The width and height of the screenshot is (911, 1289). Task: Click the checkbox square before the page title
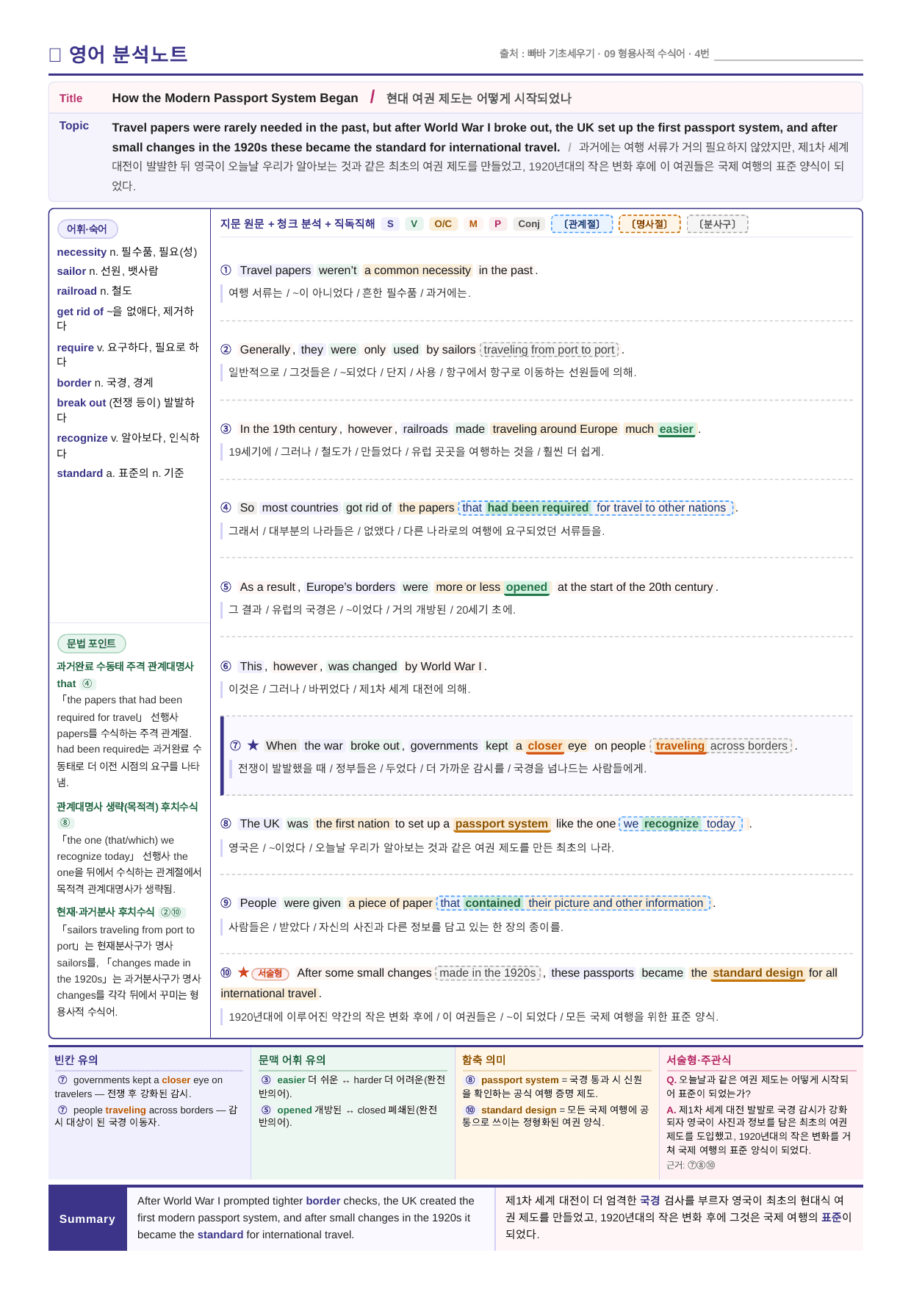[x=55, y=55]
